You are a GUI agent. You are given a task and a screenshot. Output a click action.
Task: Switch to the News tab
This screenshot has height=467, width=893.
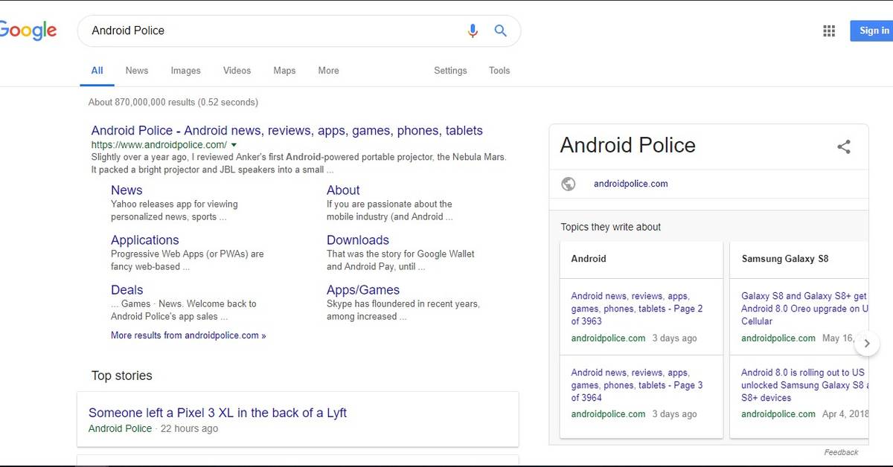(137, 71)
